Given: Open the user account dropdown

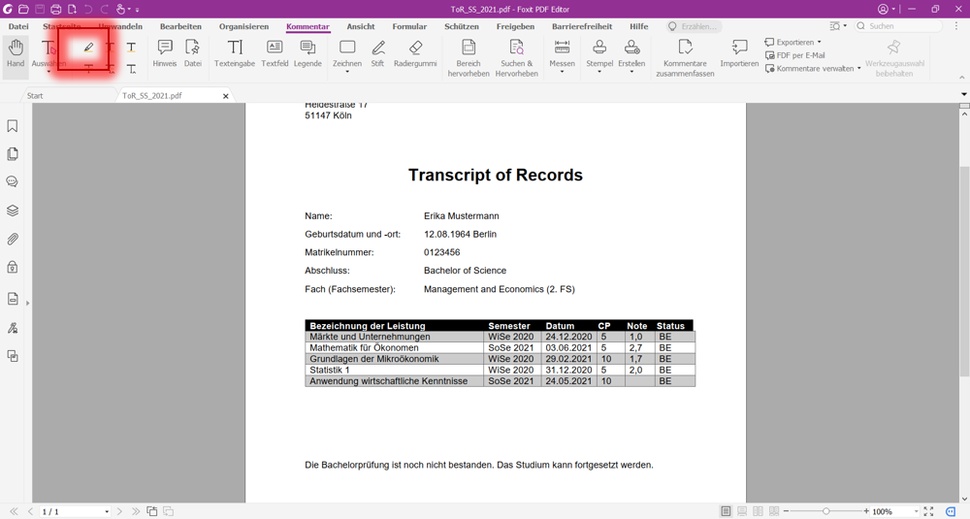Looking at the screenshot, I should 893,10.
